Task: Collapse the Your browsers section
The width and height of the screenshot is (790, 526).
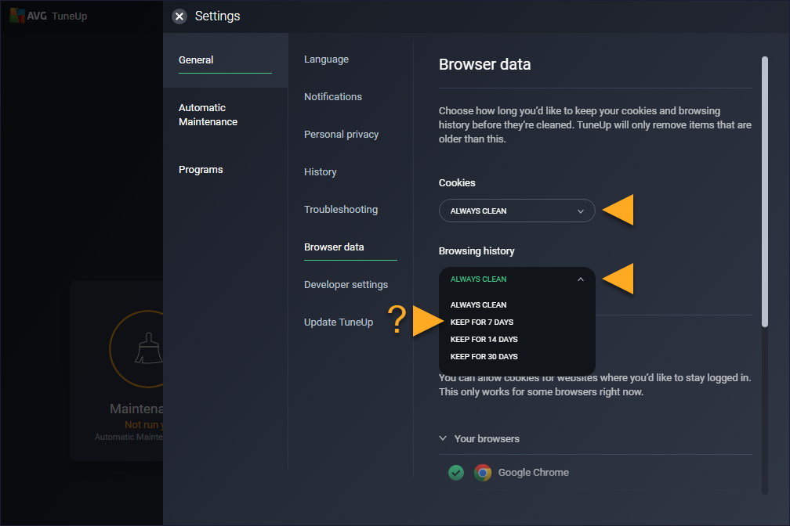Action: 443,438
